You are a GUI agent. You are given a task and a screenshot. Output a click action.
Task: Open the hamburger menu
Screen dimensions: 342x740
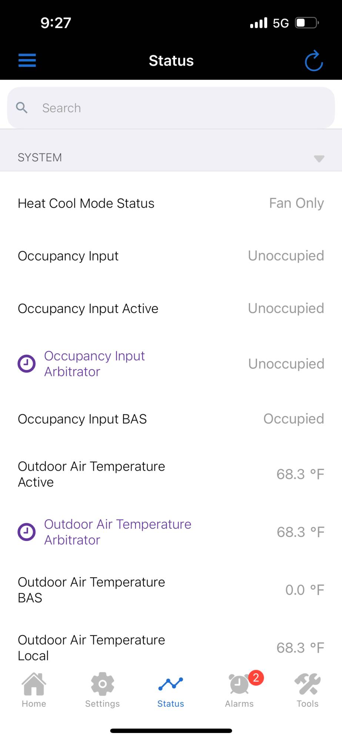pyautogui.click(x=27, y=60)
